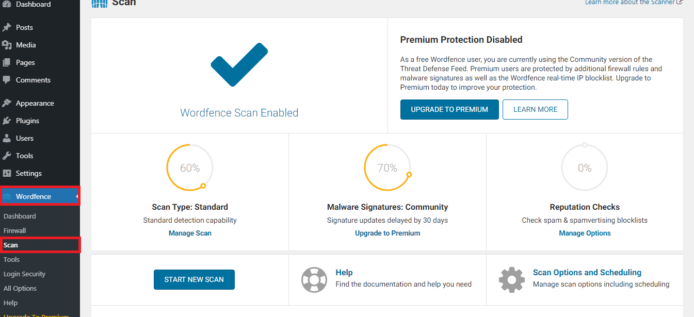
Task: Click Scan Type: Standard heading
Action: pos(190,207)
